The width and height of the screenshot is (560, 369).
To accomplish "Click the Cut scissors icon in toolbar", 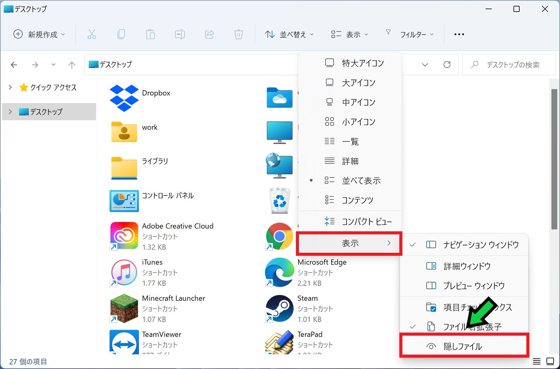I will pyautogui.click(x=91, y=34).
